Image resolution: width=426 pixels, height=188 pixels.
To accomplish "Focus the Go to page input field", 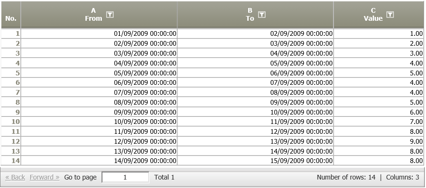I will 125,177.
